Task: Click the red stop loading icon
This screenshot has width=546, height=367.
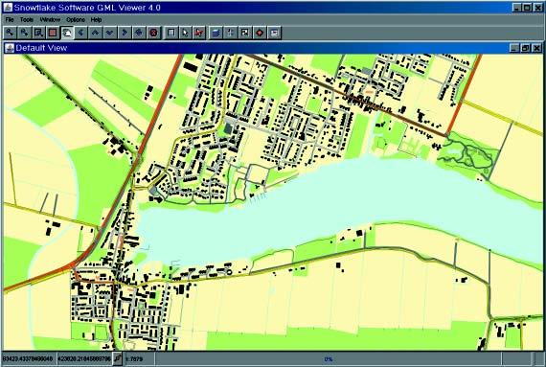Action: pos(153,33)
